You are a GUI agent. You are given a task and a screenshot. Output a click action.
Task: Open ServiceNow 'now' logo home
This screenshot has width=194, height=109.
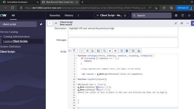(x=3, y=15)
